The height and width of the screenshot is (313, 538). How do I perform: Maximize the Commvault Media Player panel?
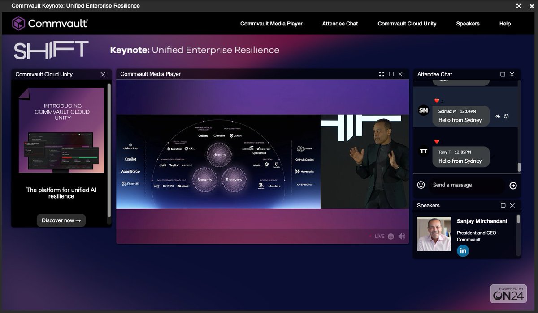[391, 74]
